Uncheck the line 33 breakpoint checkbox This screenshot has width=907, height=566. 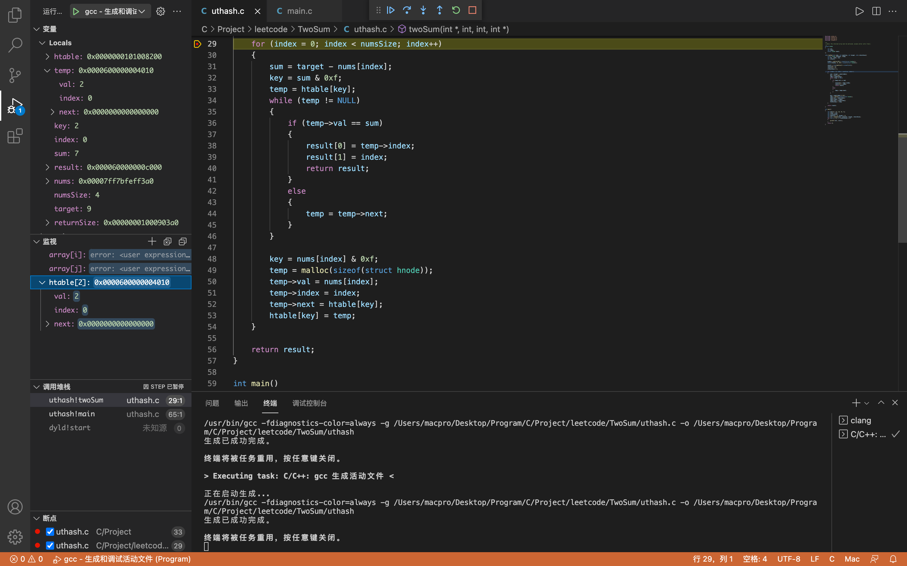(x=50, y=531)
